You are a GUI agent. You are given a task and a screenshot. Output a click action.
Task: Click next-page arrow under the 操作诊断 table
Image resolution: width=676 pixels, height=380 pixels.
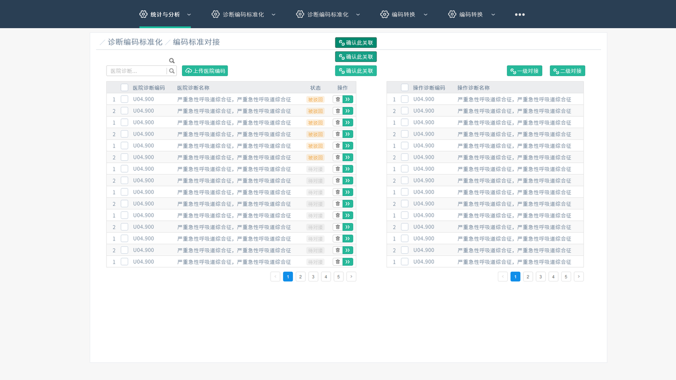point(579,277)
